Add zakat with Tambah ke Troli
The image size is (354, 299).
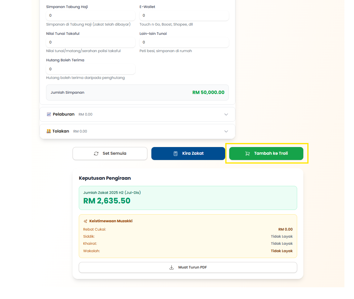tap(266, 154)
